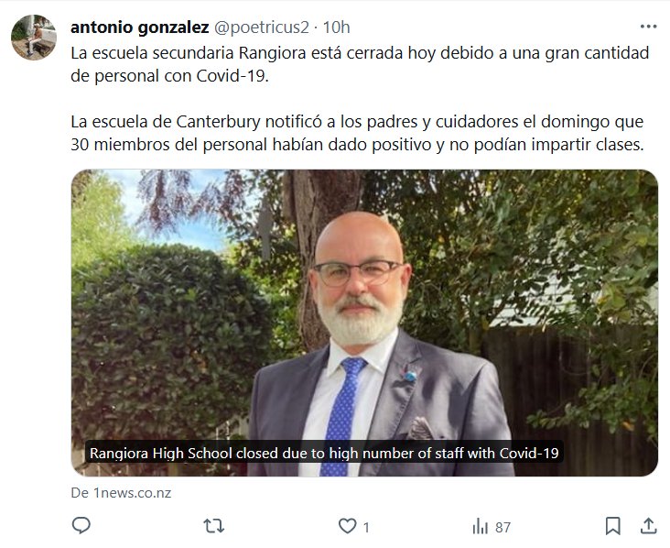
Task: Click the like count number 1
Action: click(366, 528)
